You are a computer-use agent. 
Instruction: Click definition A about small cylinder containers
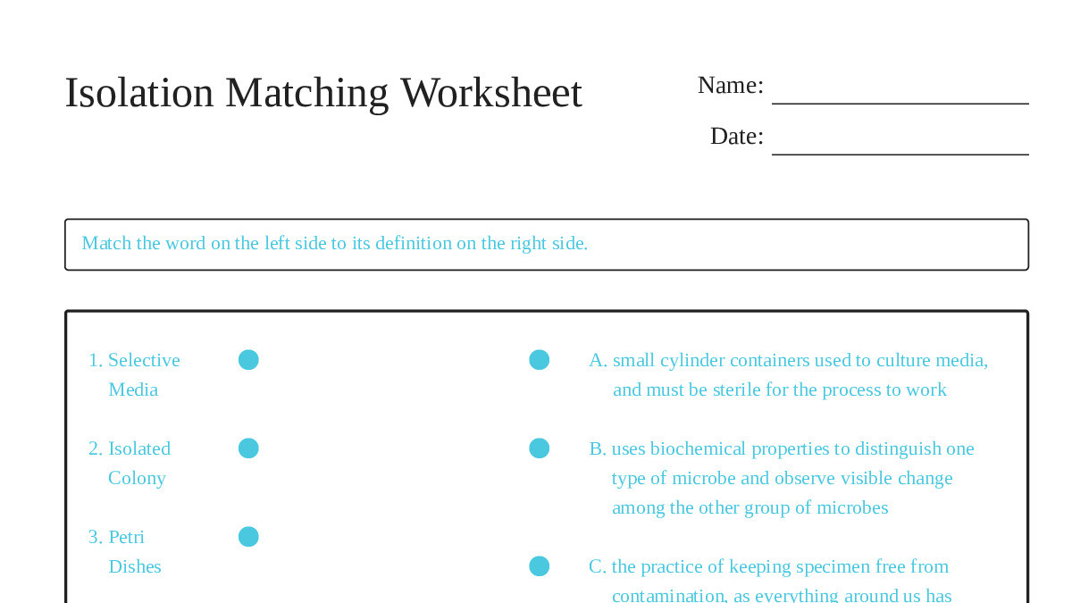789,374
